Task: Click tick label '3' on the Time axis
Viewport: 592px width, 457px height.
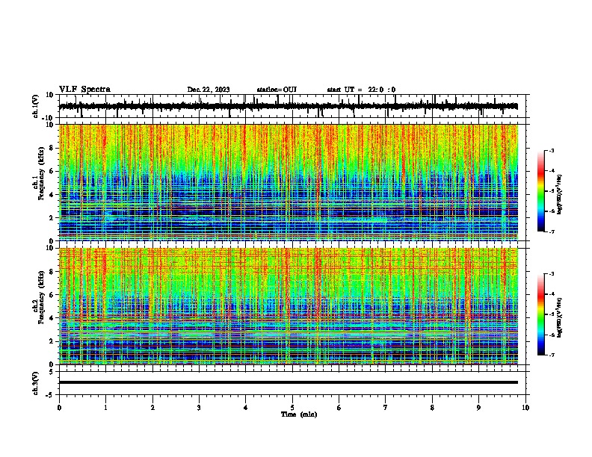Action: 199,408
